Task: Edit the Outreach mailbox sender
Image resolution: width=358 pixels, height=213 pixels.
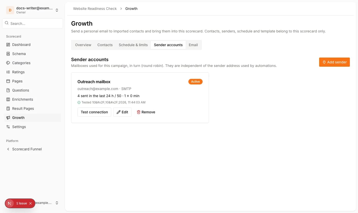Action: 122,112
